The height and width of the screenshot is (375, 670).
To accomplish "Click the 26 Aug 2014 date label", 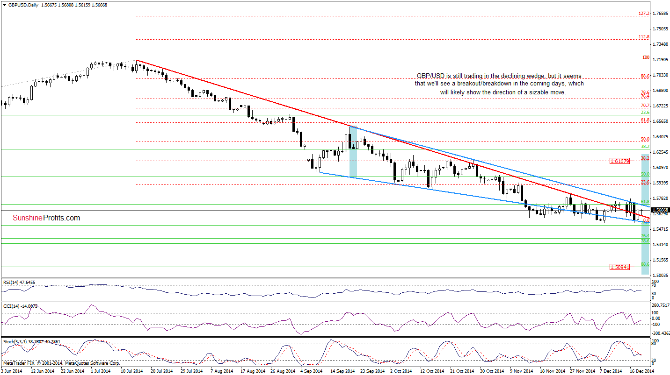I will coord(283,371).
